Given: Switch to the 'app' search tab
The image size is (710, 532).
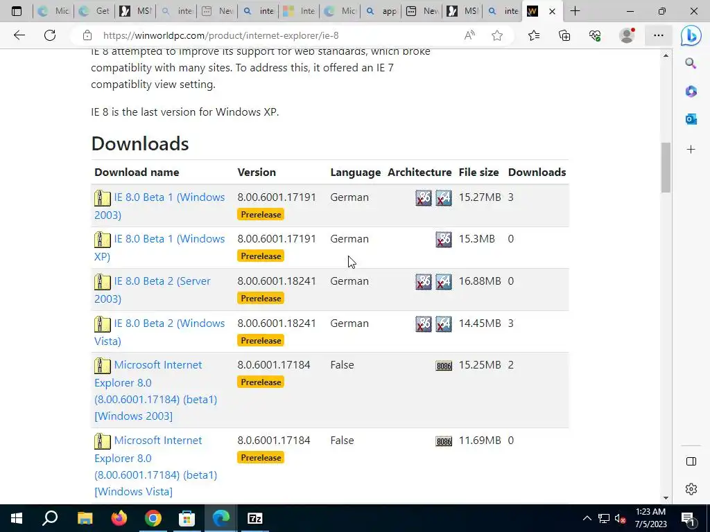Looking at the screenshot, I should pos(381,11).
